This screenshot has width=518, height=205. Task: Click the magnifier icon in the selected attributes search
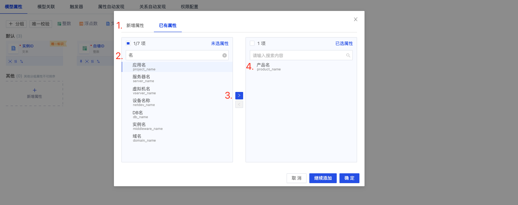point(348,56)
